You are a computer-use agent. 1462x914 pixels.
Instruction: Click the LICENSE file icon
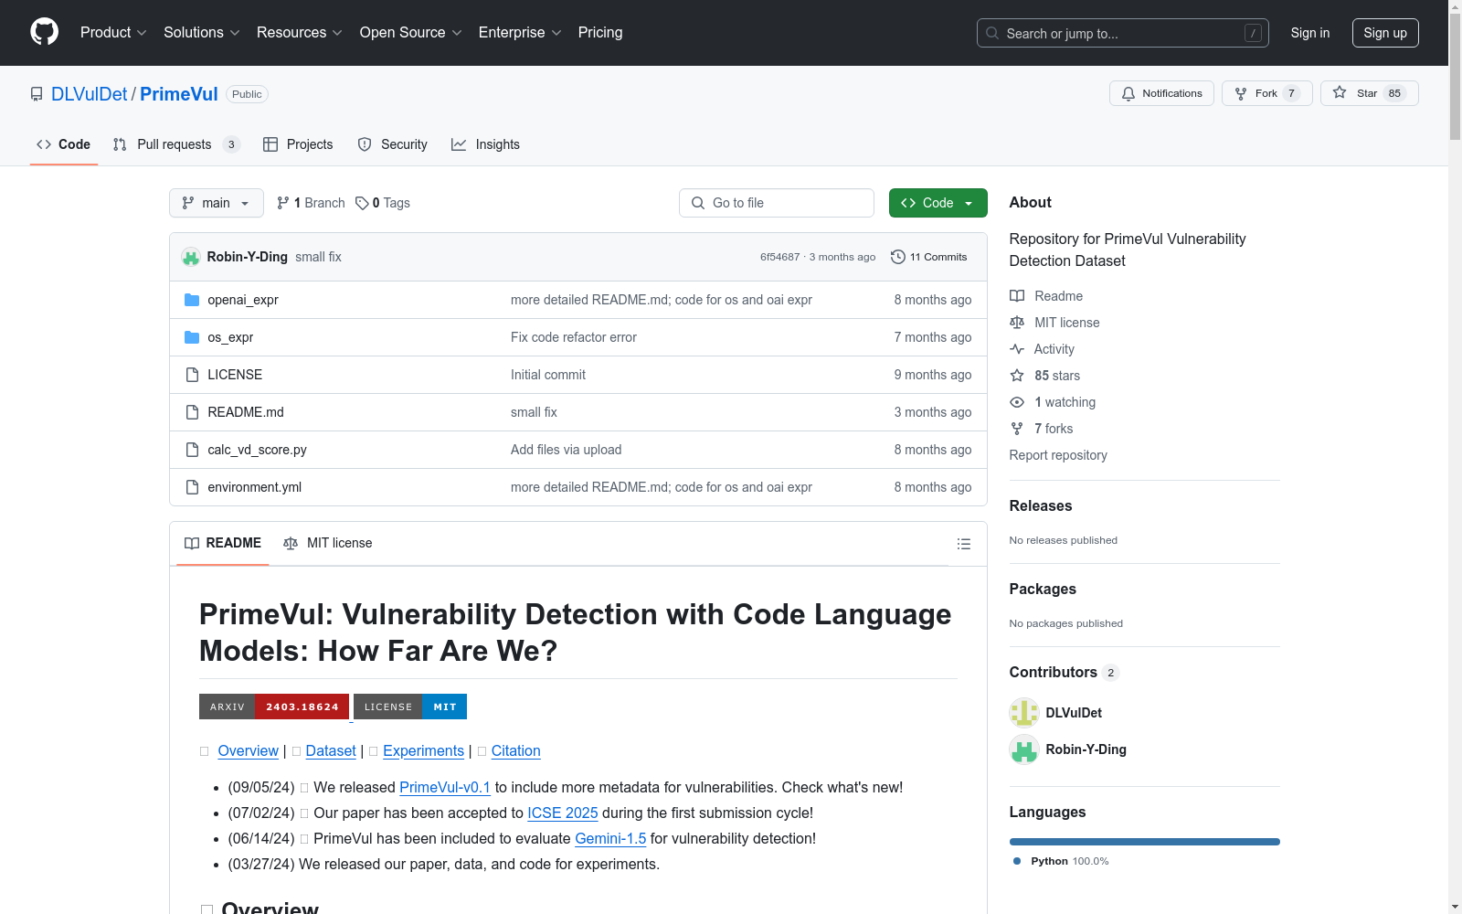tap(192, 375)
